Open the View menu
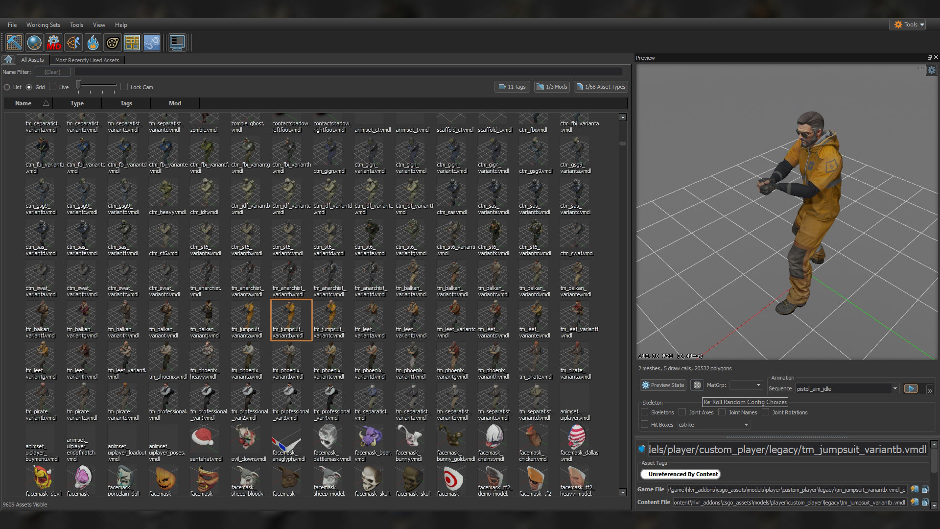The image size is (940, 529). click(99, 25)
